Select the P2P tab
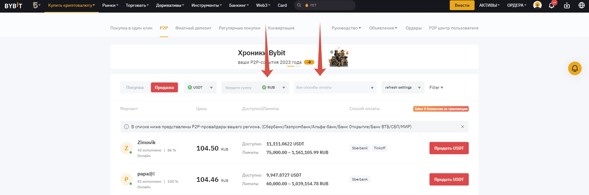 click(x=164, y=28)
